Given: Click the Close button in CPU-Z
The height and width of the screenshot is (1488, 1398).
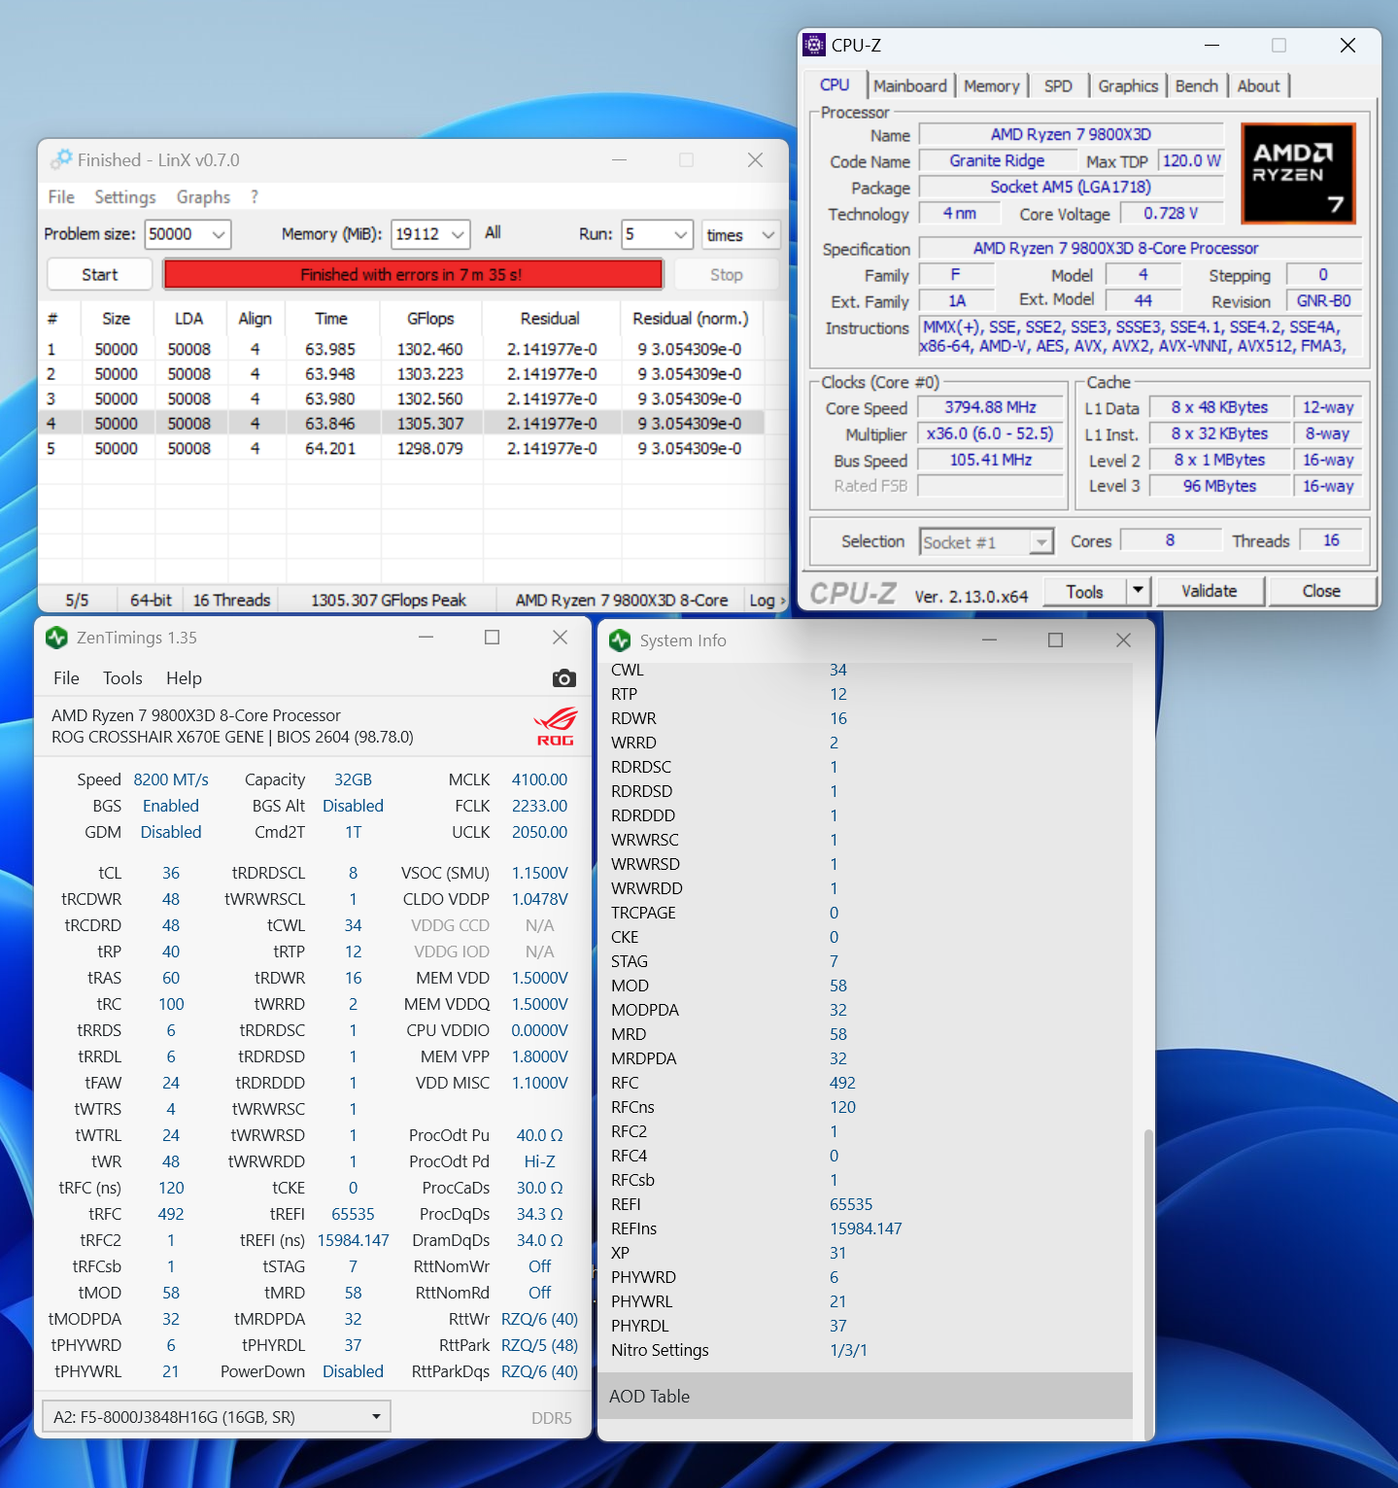Looking at the screenshot, I should [x=1321, y=591].
